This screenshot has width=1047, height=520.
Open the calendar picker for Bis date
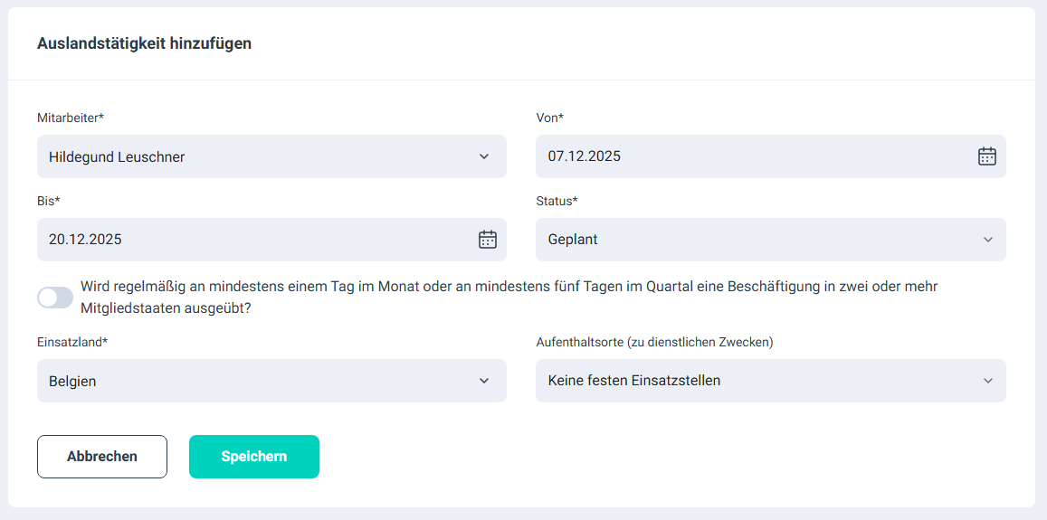(487, 240)
